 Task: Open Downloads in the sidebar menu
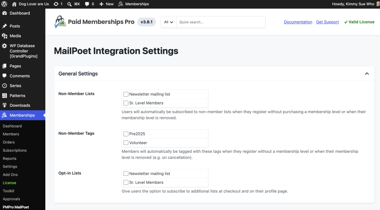(x=20, y=105)
